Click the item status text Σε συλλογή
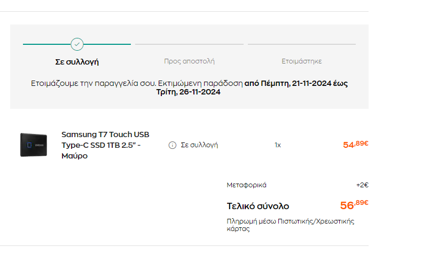This screenshot has height=270, width=422. 199,145
